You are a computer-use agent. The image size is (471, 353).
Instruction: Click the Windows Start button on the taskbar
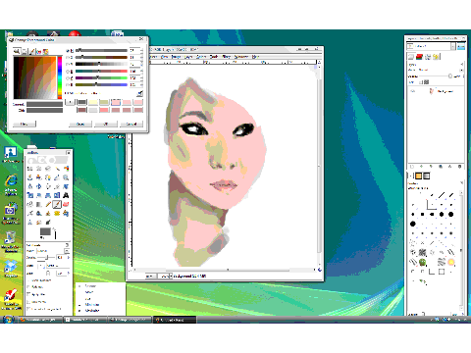[x=8, y=320]
